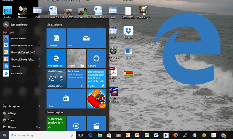Select the images flag file on desktop
The height and width of the screenshot is (139, 233).
click(128, 75)
